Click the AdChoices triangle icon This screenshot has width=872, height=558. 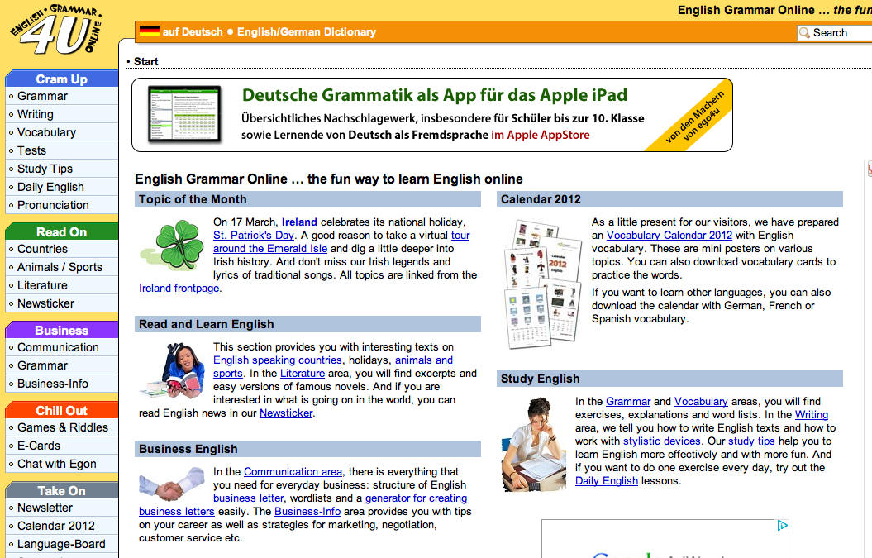tap(782, 525)
